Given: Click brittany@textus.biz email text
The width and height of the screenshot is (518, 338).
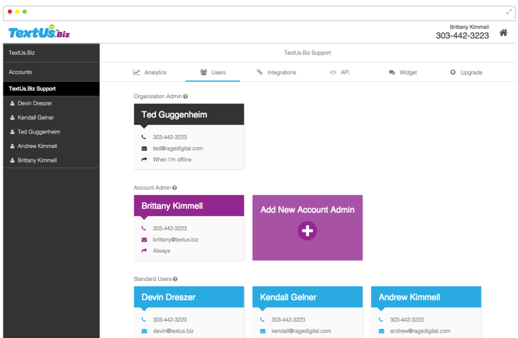Looking at the screenshot, I should click(x=176, y=240).
